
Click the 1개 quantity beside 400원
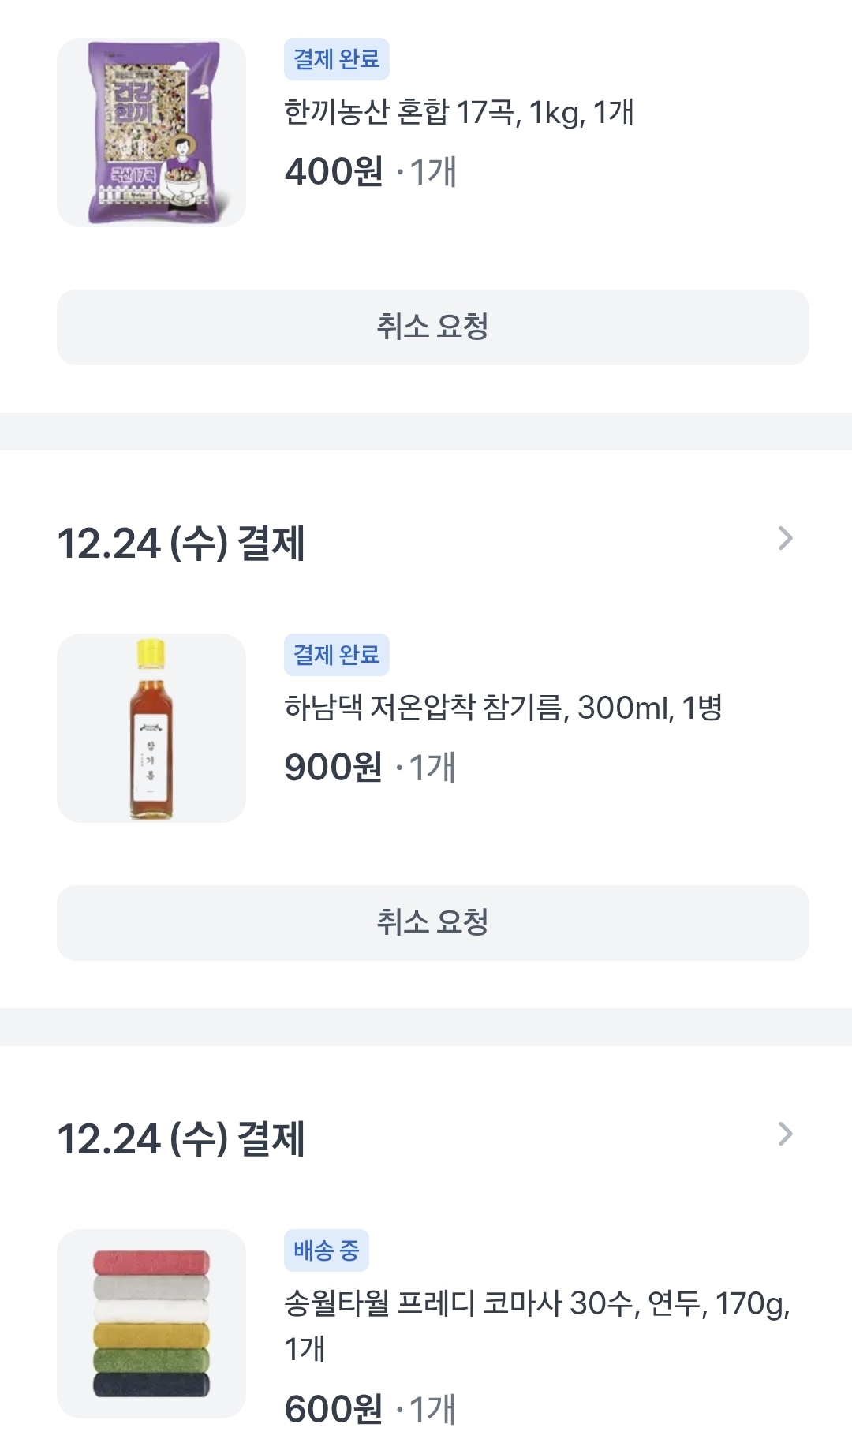(432, 172)
